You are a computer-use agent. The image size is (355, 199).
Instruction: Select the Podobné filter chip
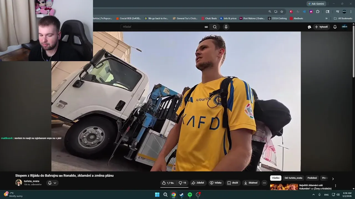pyautogui.click(x=312, y=178)
